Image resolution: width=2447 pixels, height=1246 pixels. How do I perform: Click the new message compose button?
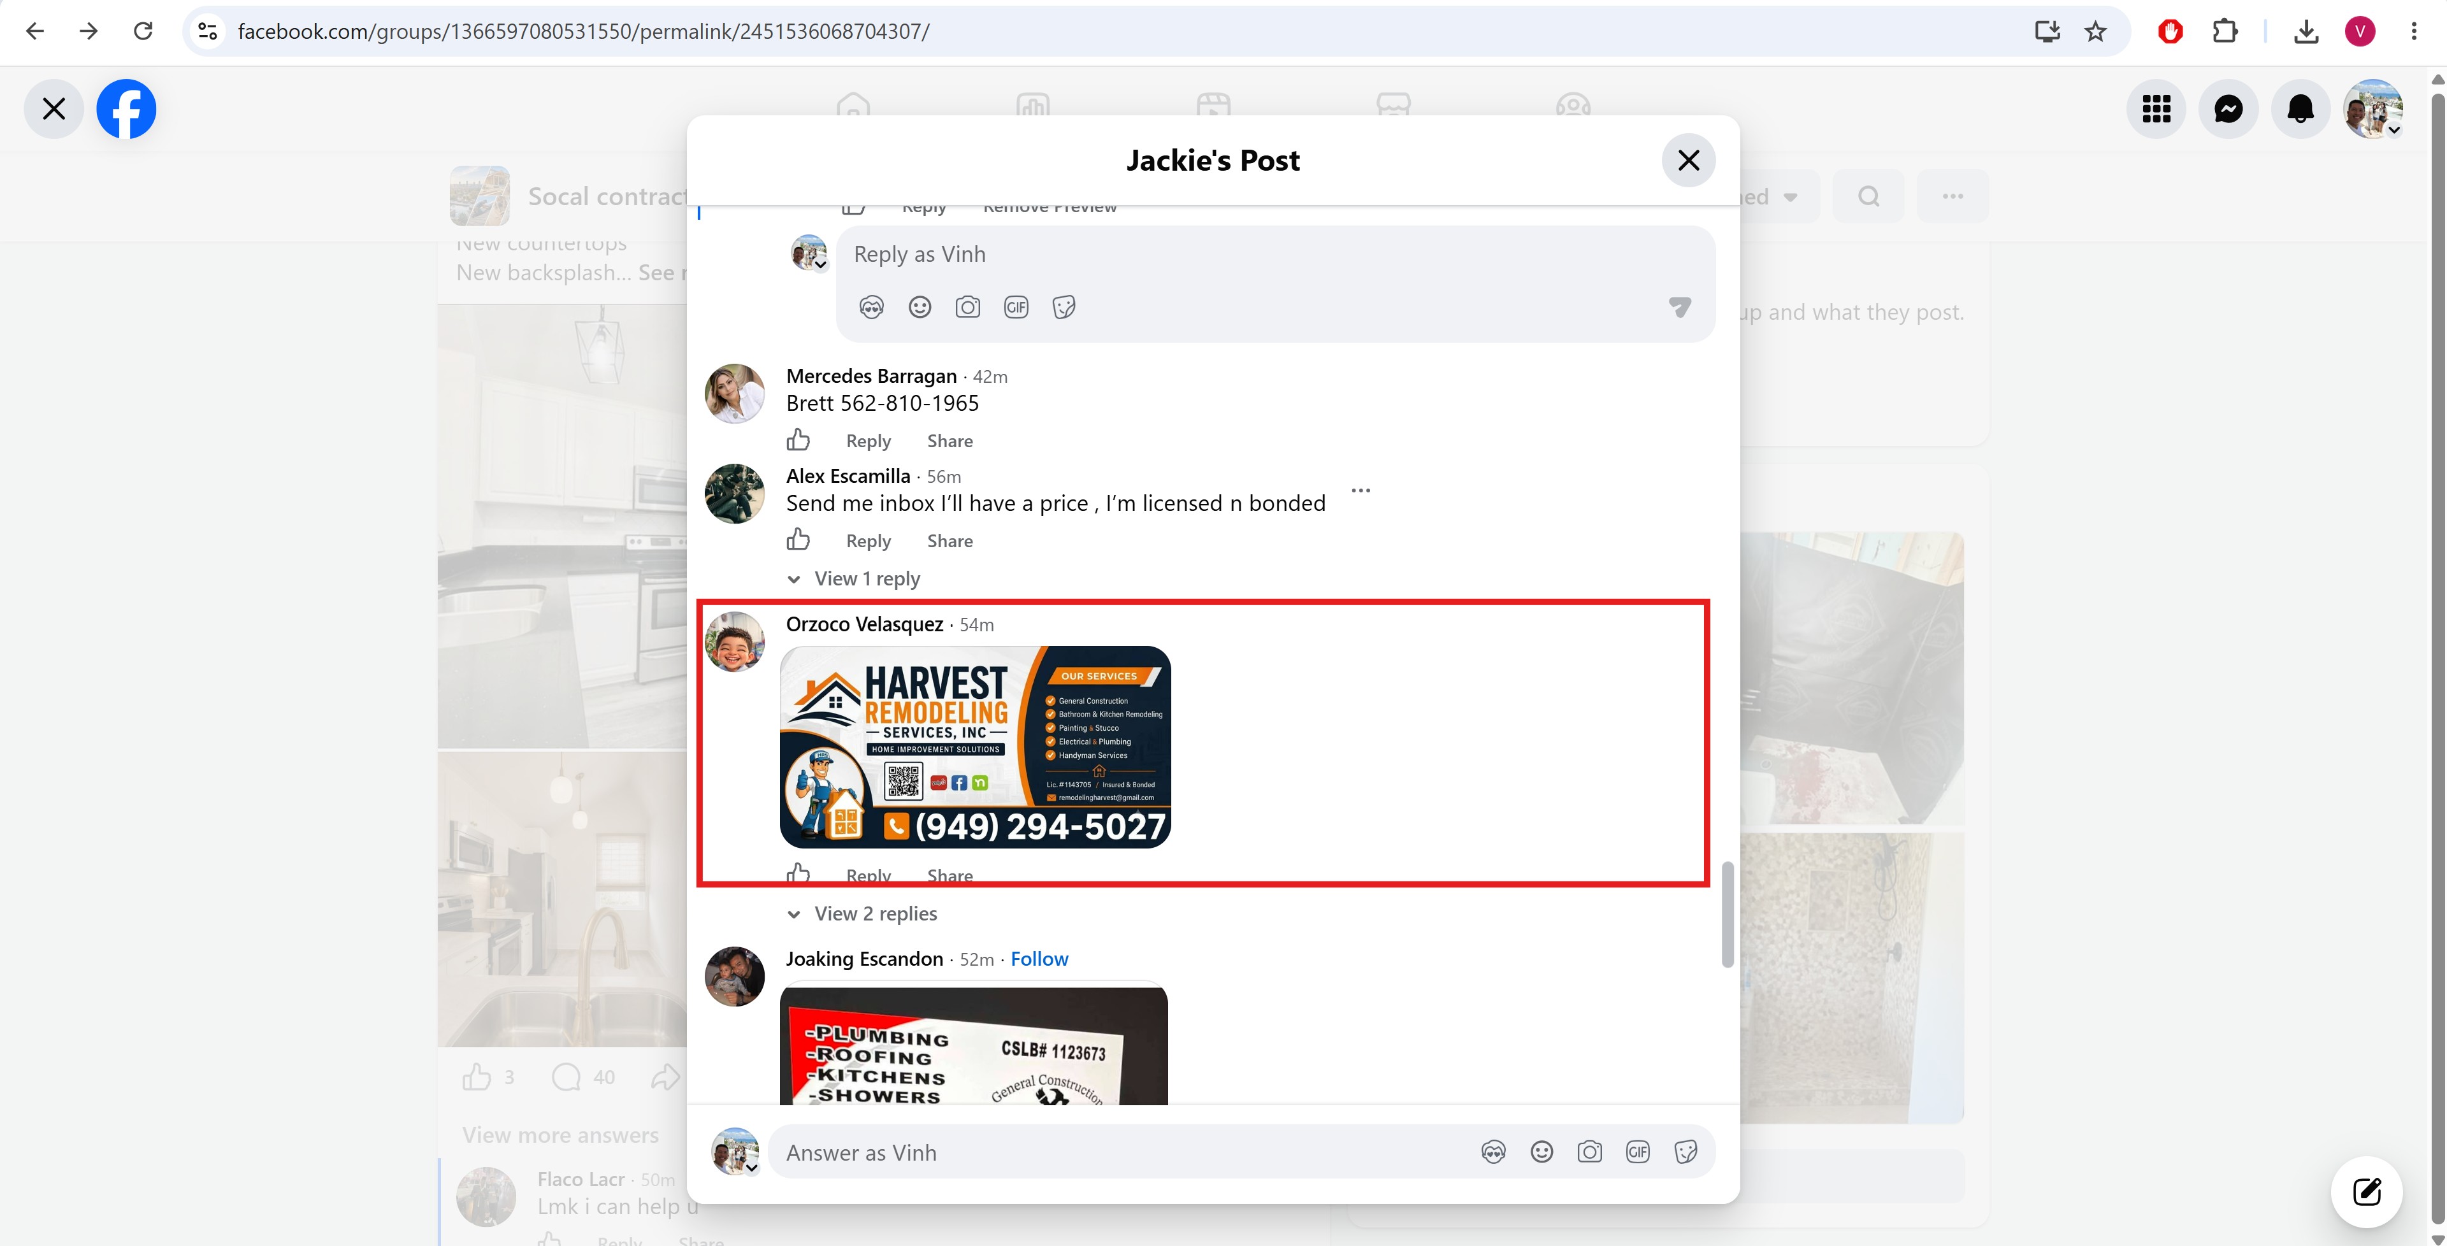(x=2366, y=1192)
